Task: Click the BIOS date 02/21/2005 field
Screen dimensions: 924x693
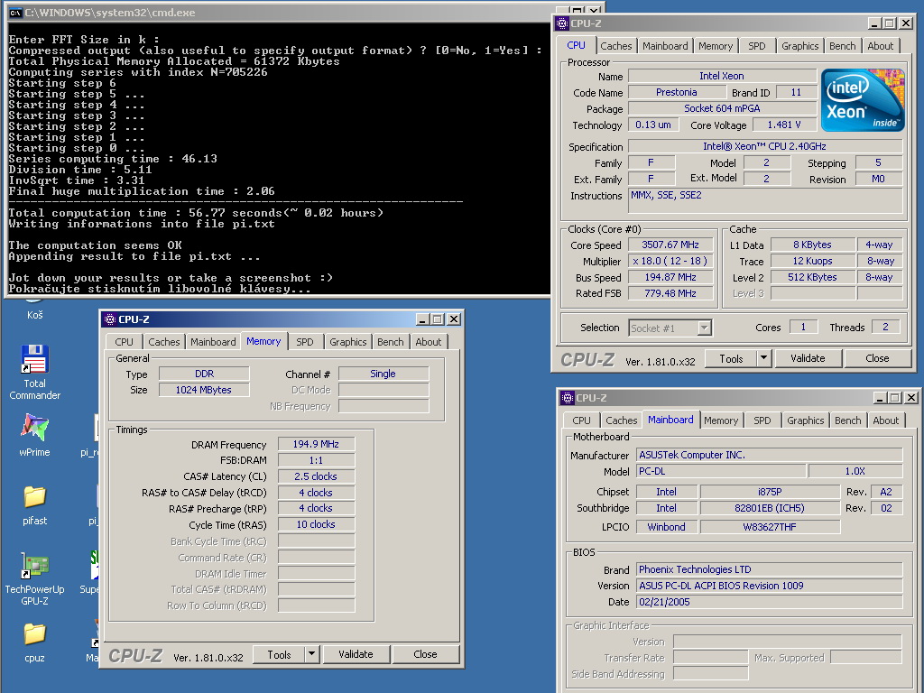Action: tap(770, 602)
